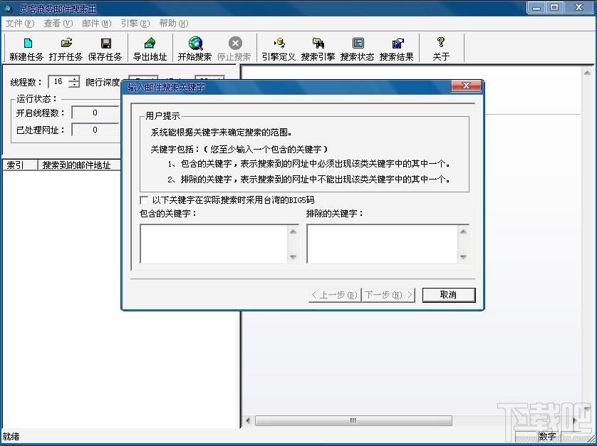Enable the BIG5 encoding checkbox
This screenshot has height=446, width=597.
click(x=145, y=200)
